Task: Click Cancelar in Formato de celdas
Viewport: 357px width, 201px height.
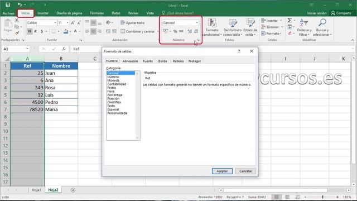Action: pyautogui.click(x=245, y=171)
